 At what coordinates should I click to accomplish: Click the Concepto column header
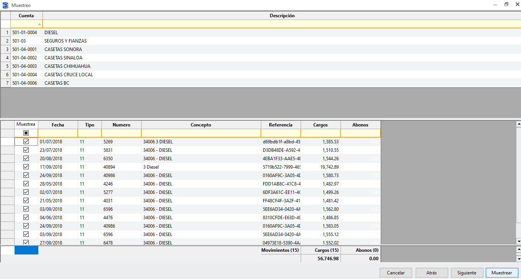click(x=201, y=125)
